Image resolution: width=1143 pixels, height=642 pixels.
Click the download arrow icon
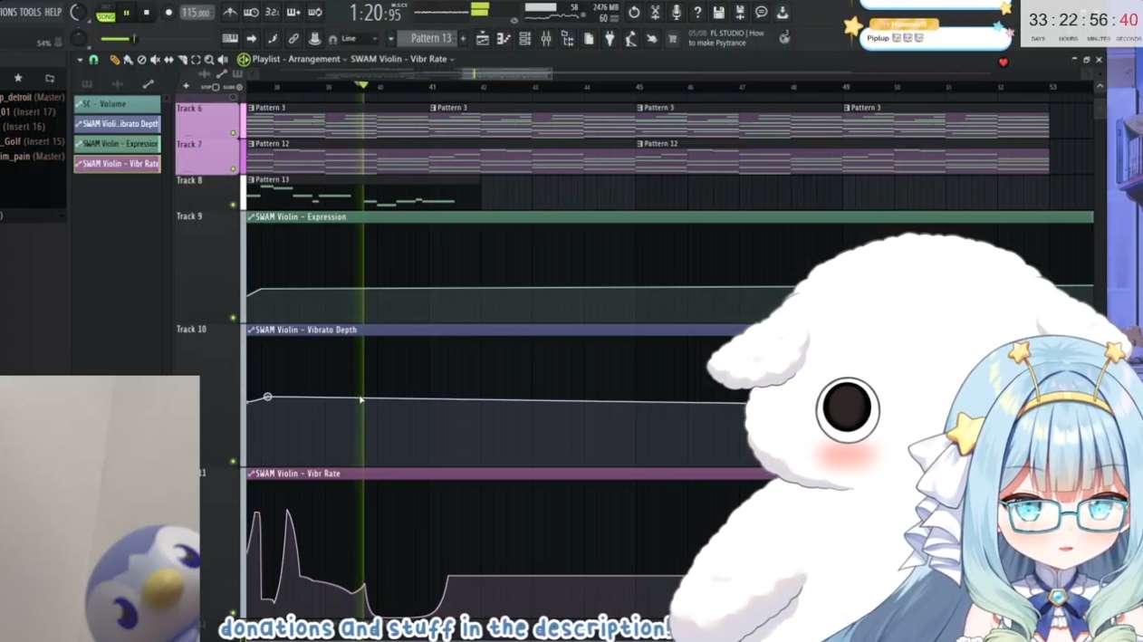[783, 13]
